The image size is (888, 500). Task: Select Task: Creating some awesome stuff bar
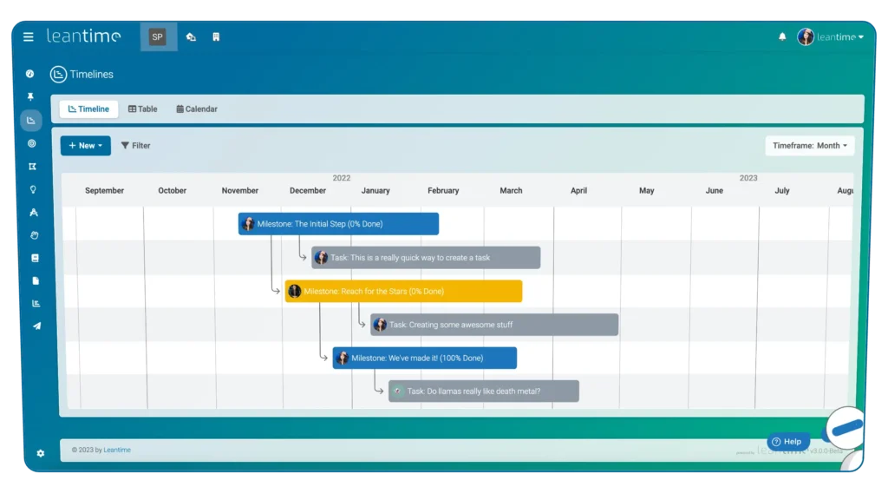pyautogui.click(x=494, y=325)
